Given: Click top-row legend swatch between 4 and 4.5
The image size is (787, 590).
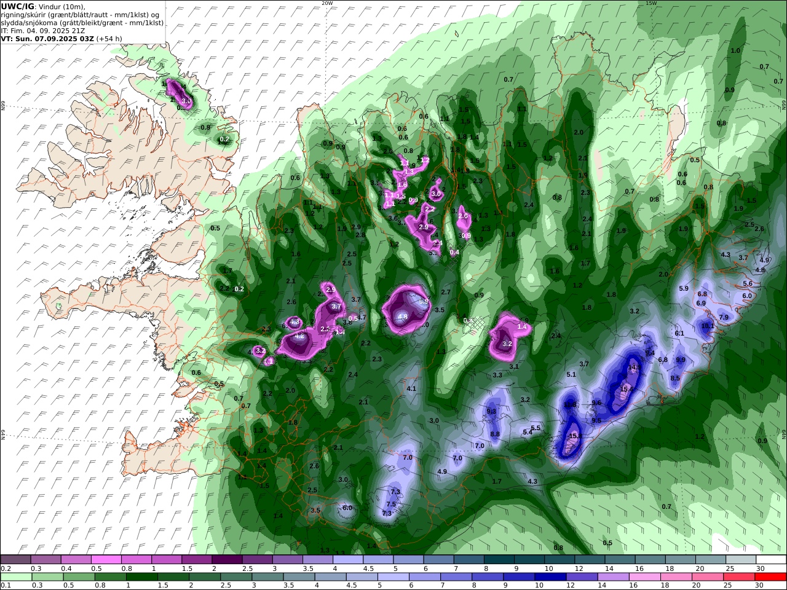Looking at the screenshot, I should tap(347, 559).
